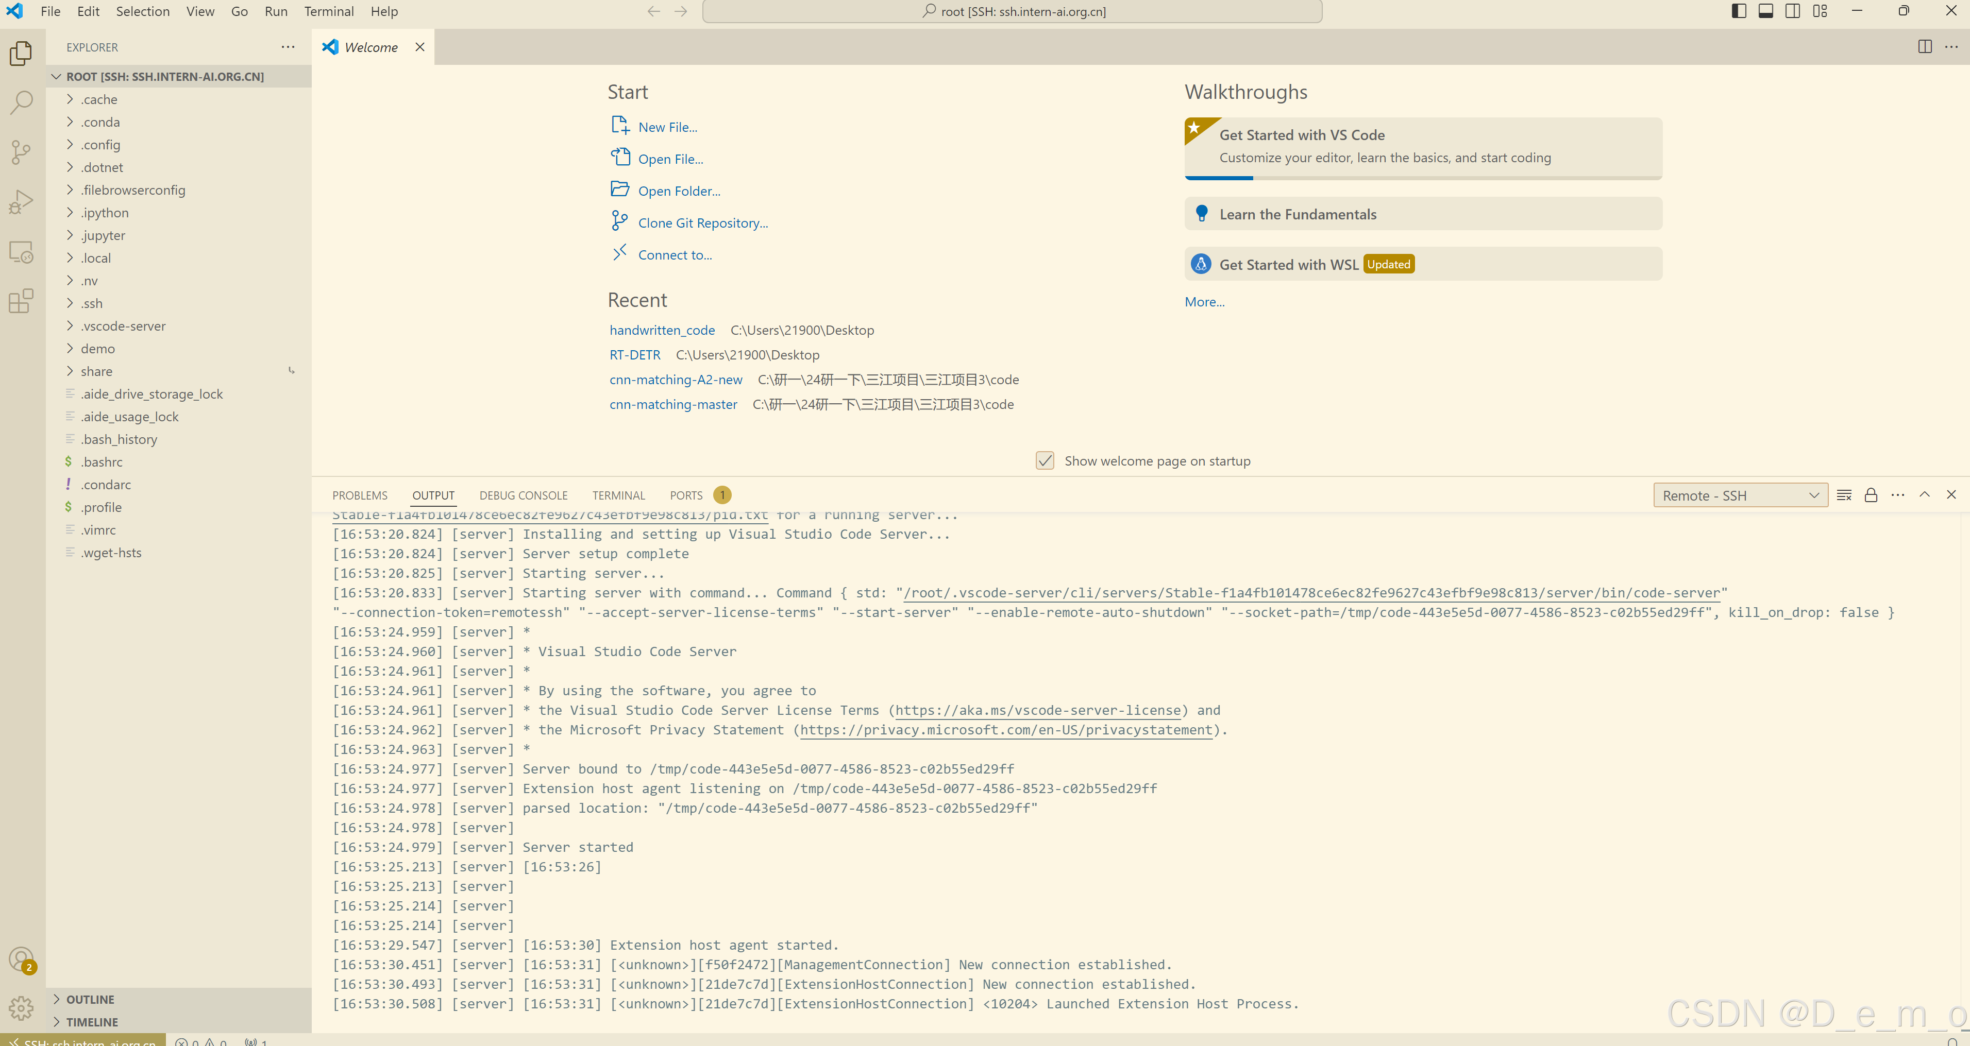Open output panel more actions ellipsis
Viewport: 1970px width, 1046px height.
[x=1897, y=495]
